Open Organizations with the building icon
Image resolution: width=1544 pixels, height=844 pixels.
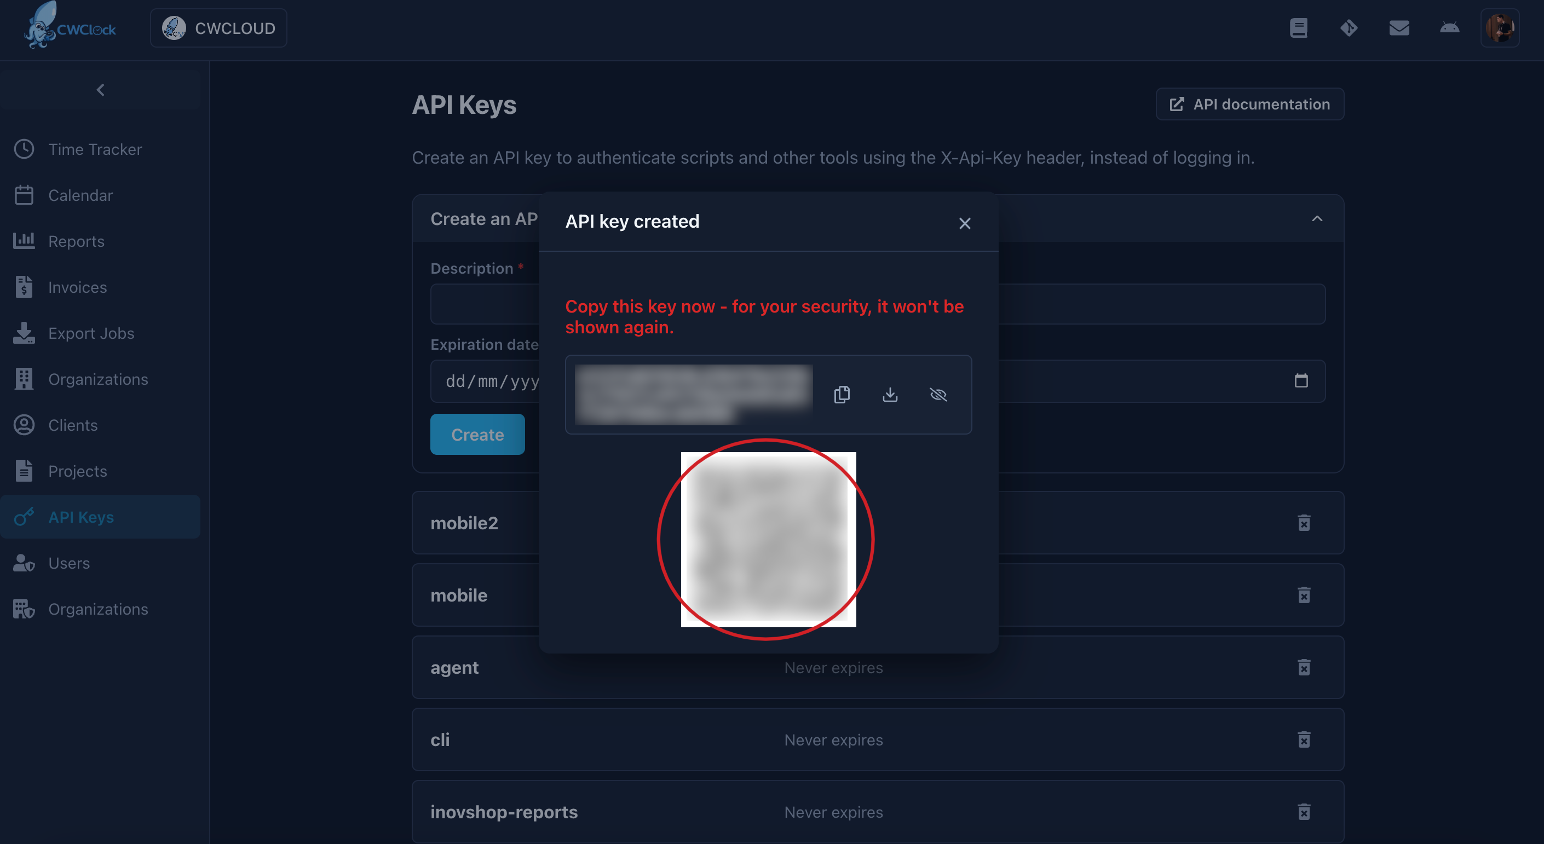[100, 379]
